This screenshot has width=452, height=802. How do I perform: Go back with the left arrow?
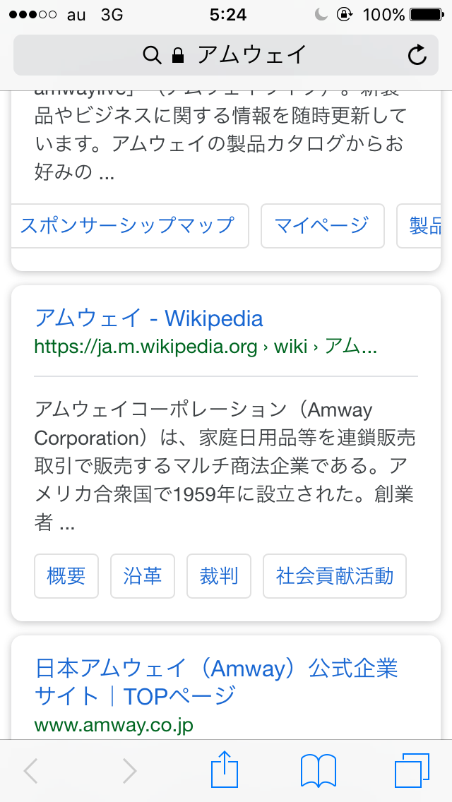tap(30, 771)
